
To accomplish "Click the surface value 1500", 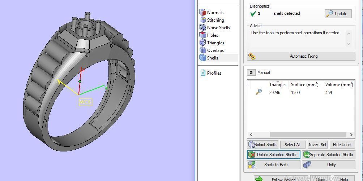I will [295, 93].
